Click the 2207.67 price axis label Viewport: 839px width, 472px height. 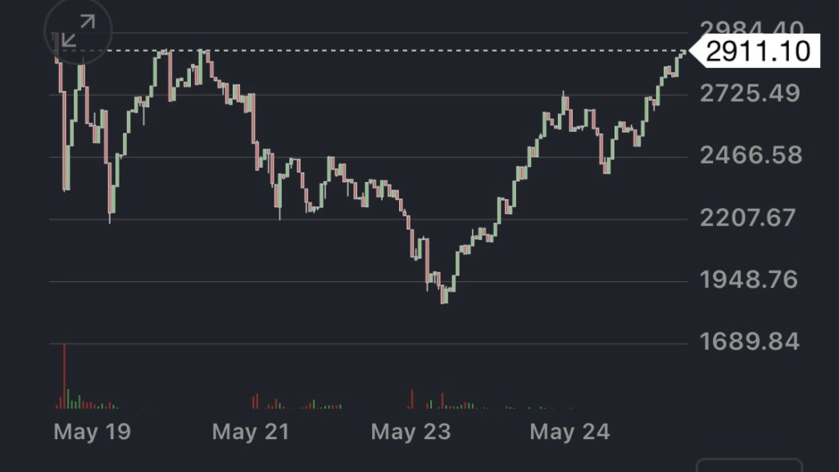pyautogui.click(x=749, y=218)
